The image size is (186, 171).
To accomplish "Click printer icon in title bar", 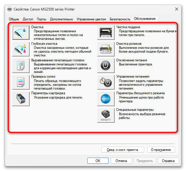I will coord(10,9).
